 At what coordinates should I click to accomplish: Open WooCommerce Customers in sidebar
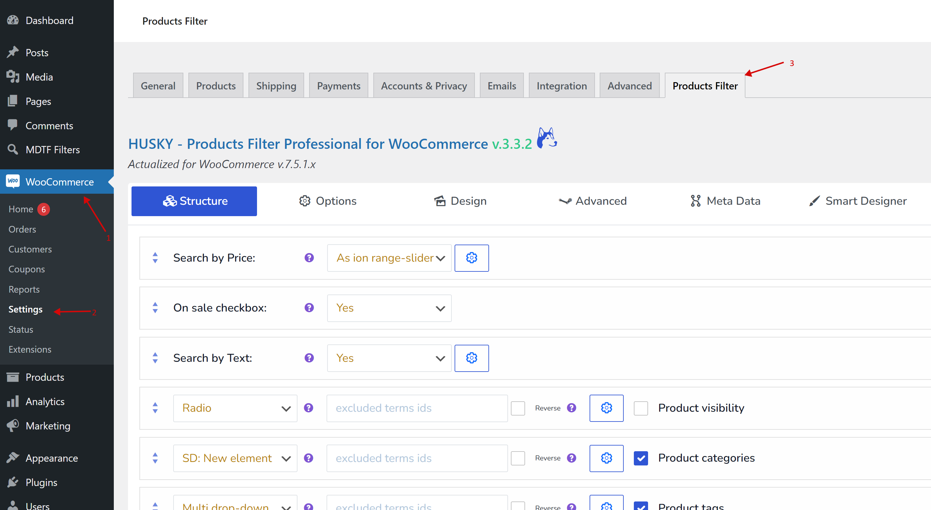(30, 249)
